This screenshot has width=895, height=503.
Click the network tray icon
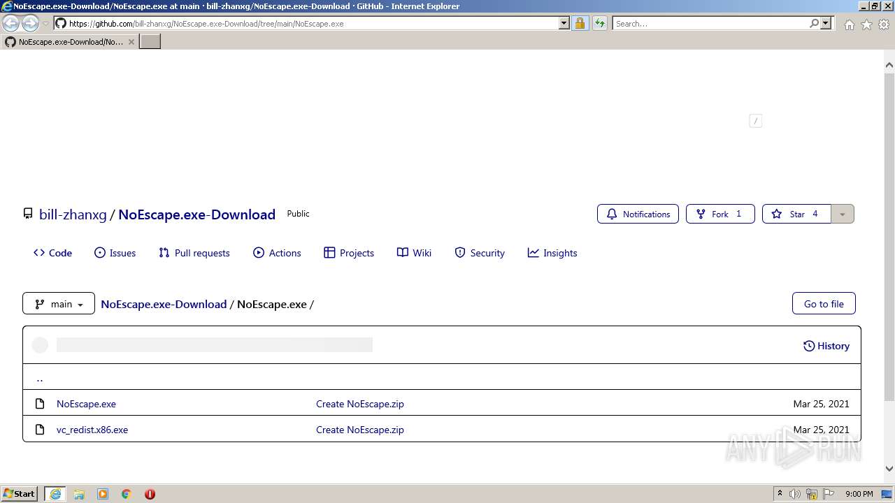point(812,494)
